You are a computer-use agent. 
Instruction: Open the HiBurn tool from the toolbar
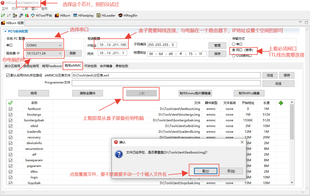(x=62, y=15)
